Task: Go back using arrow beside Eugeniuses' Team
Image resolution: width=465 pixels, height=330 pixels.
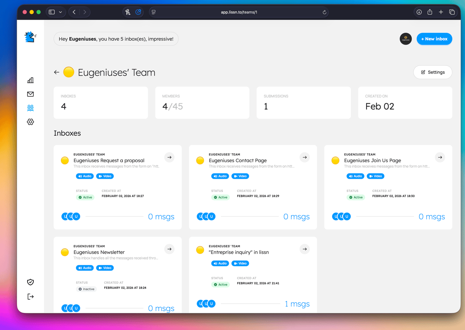Action: pos(57,72)
